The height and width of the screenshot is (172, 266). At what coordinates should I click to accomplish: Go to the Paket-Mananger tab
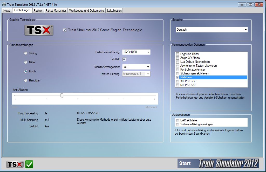pyautogui.click(x=56, y=11)
